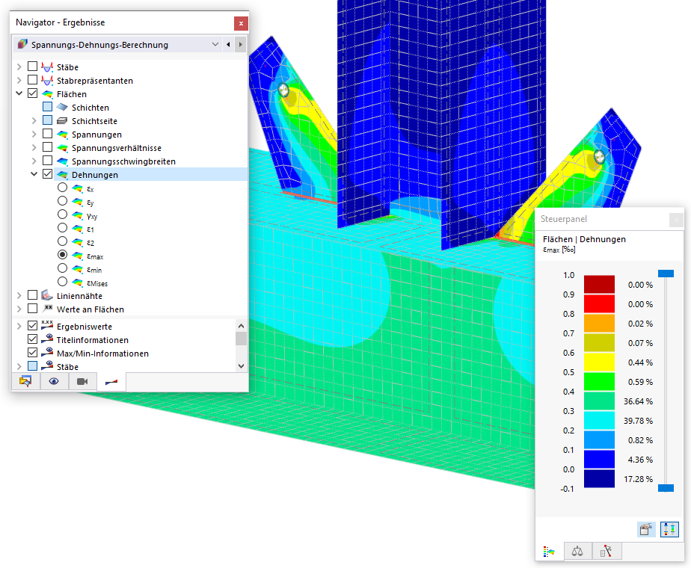Screen dimensions: 691x568
Task: Click the lower navigator list scroll up arrow
Action: point(241,326)
